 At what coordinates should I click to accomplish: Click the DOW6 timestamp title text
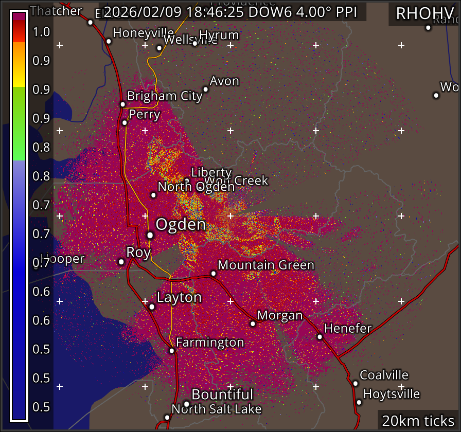(x=230, y=12)
